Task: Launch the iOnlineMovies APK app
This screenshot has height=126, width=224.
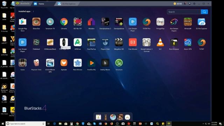Action: pyautogui.click(x=50, y=63)
